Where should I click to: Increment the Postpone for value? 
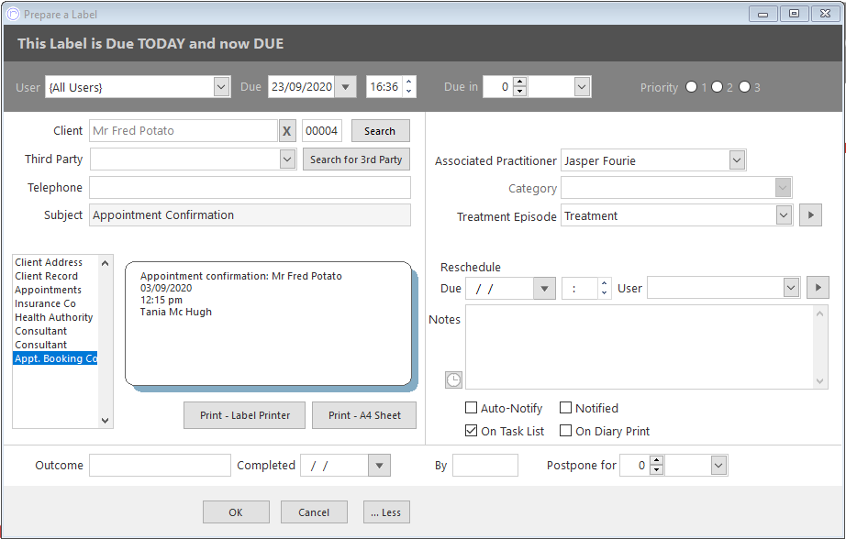(x=657, y=460)
